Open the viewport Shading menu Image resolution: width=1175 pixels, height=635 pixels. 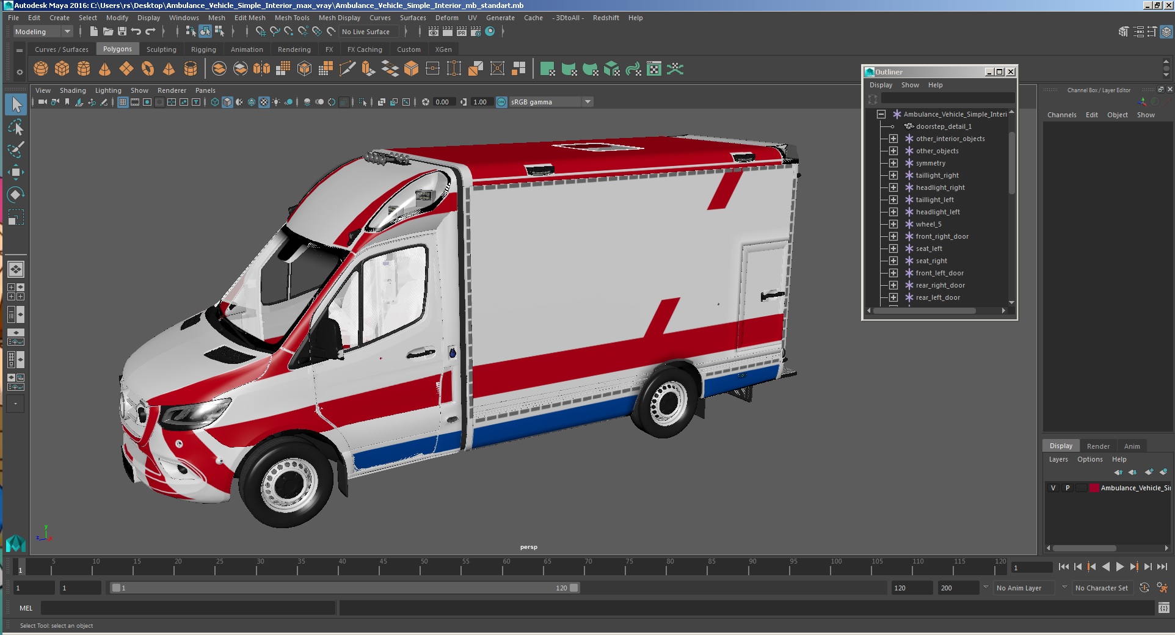(x=73, y=90)
